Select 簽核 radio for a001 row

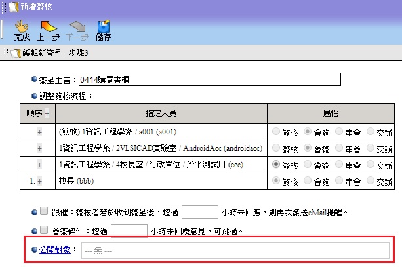click(276, 131)
